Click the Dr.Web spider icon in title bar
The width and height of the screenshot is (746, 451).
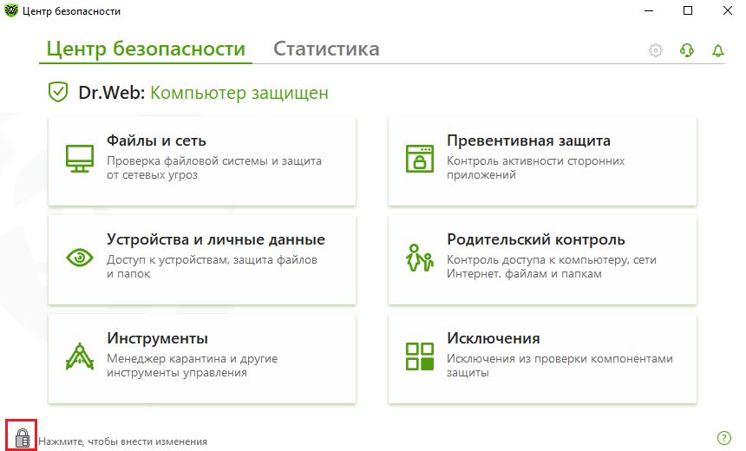click(10, 10)
